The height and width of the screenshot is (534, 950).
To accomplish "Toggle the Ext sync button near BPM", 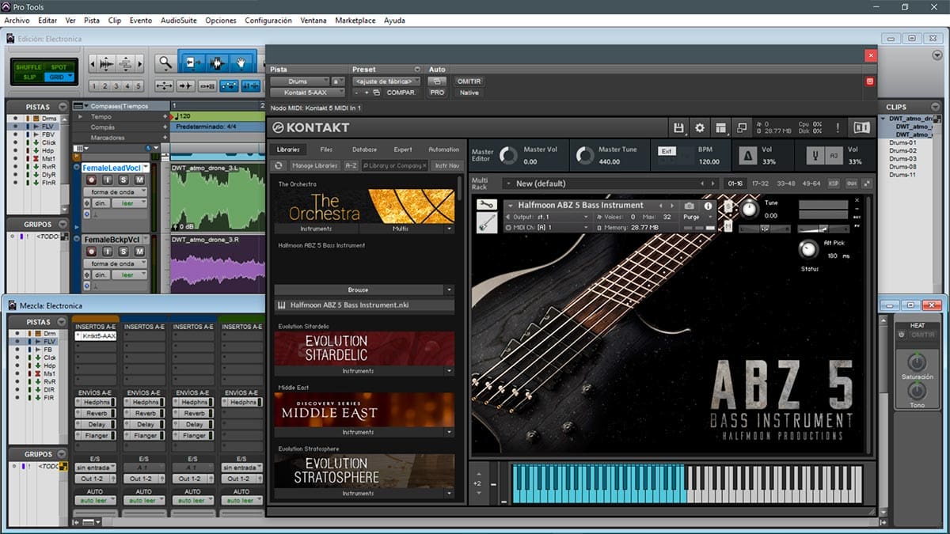I will tap(666, 150).
